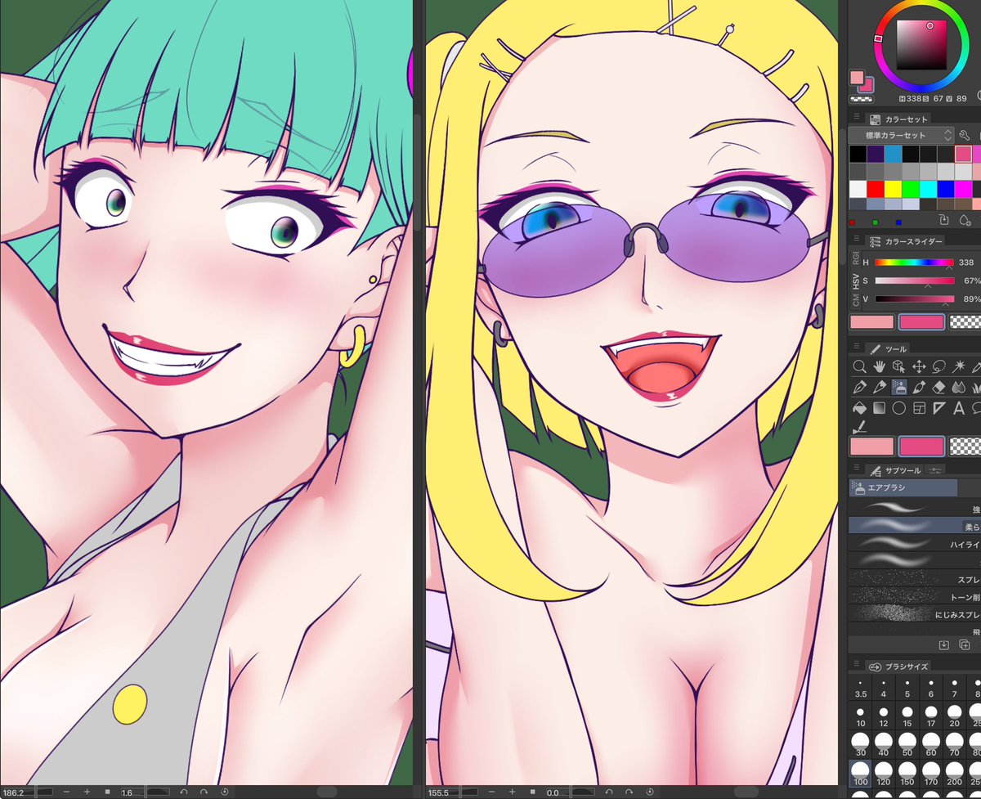
Task: Select the Fill bucket tool
Action: tap(858, 407)
